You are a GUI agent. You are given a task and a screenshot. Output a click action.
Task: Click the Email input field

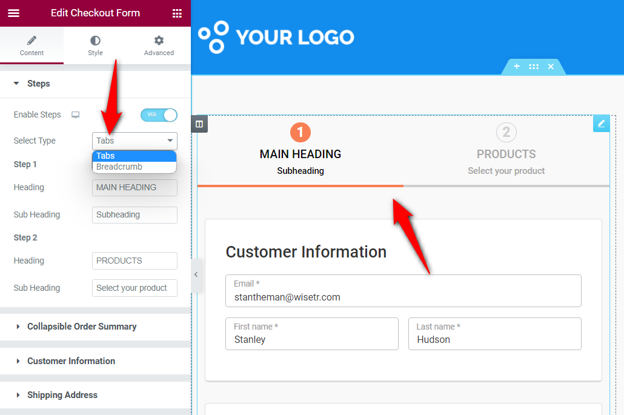[403, 291]
